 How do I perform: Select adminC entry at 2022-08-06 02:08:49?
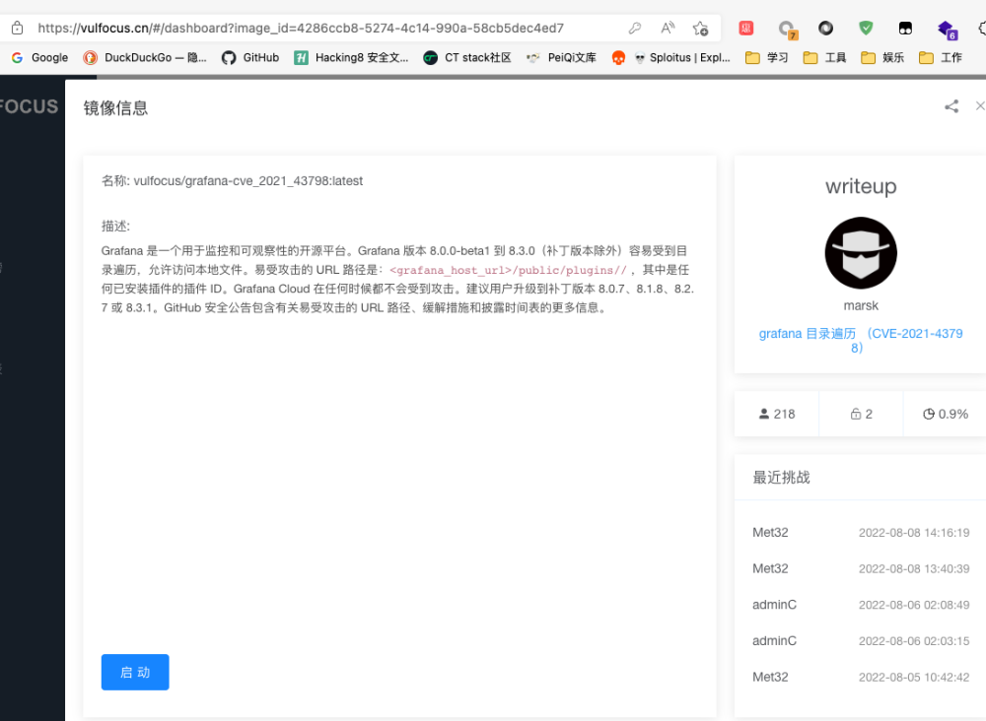click(x=861, y=605)
